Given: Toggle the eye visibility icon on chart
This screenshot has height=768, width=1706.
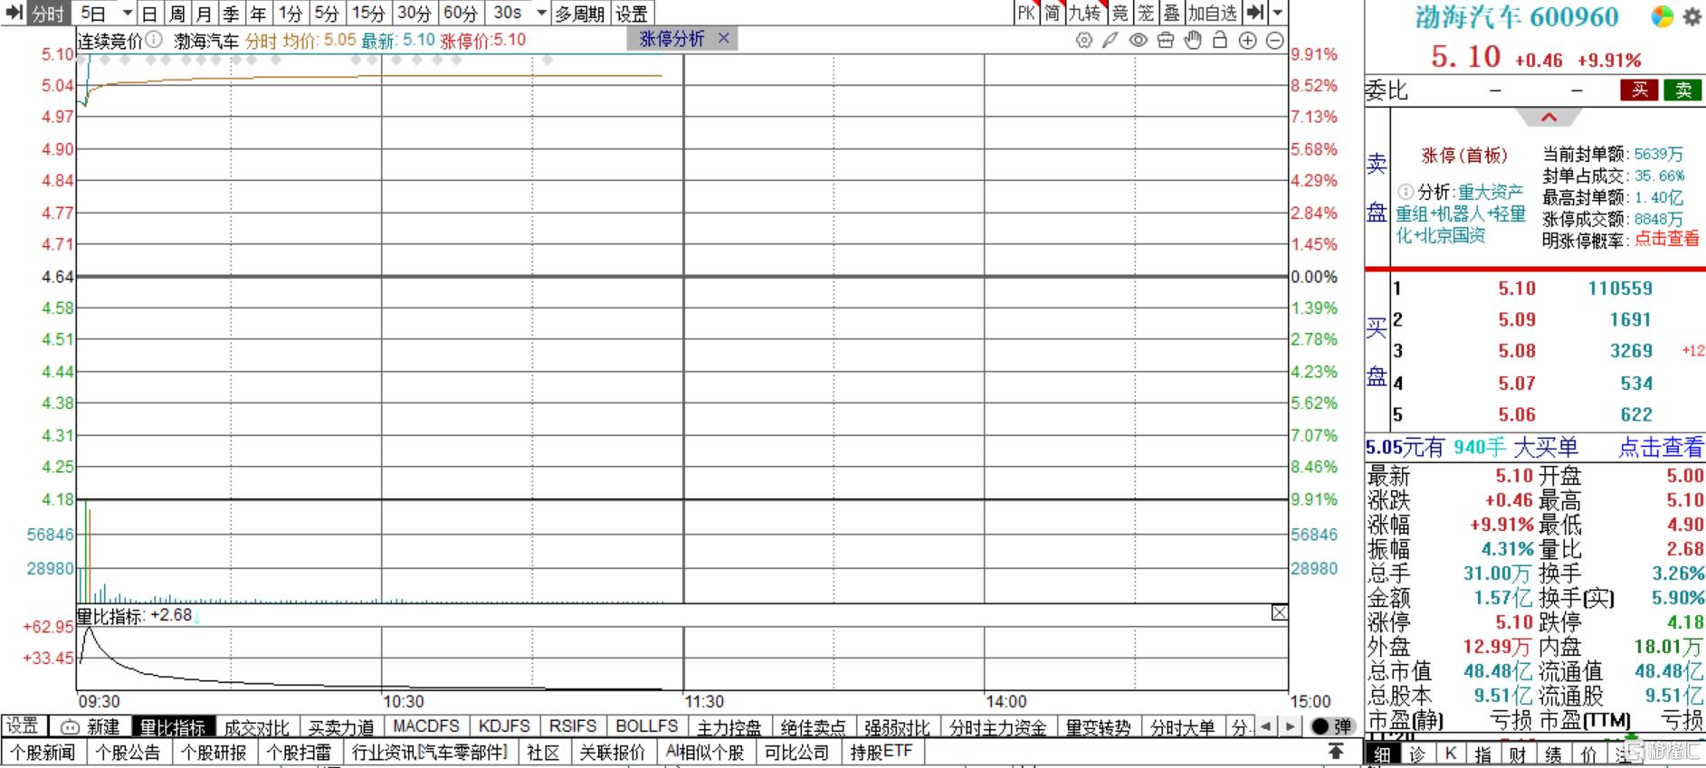Looking at the screenshot, I should tap(1139, 40).
